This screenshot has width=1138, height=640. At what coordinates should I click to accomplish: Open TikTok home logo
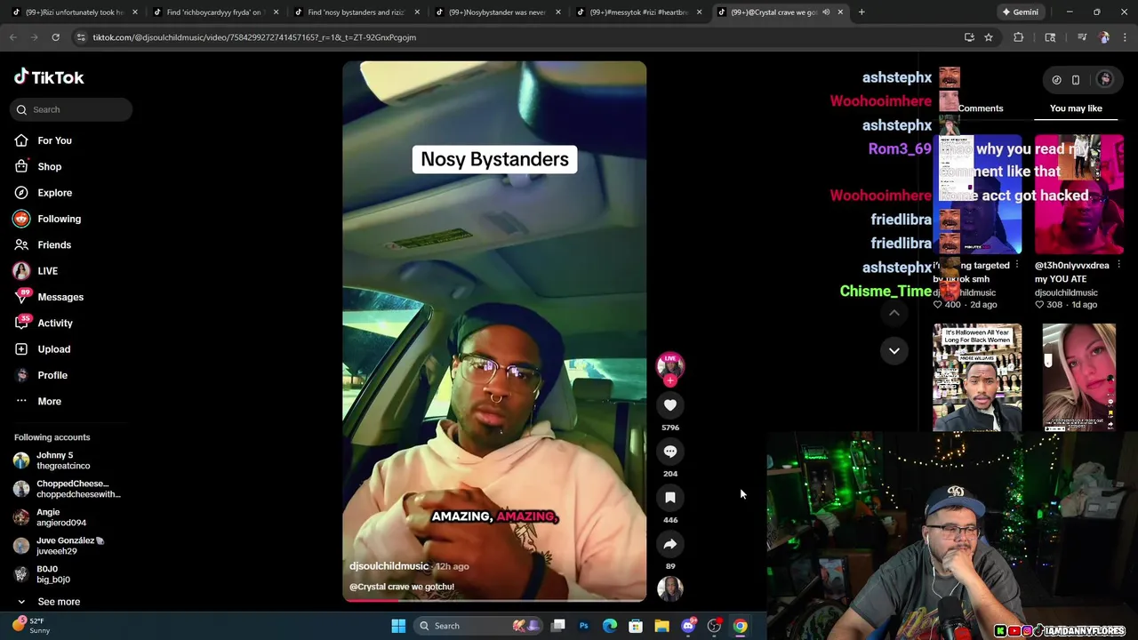pos(49,77)
